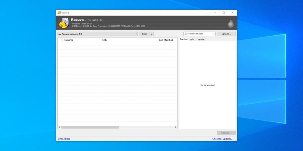Open the Options dialog

[226, 34]
